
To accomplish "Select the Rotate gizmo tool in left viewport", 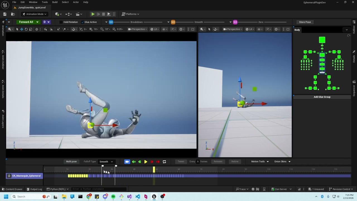I will [26, 29].
